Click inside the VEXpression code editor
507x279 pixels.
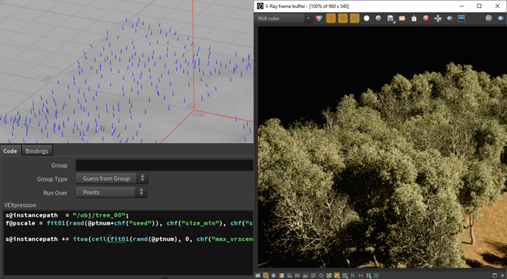click(129, 243)
